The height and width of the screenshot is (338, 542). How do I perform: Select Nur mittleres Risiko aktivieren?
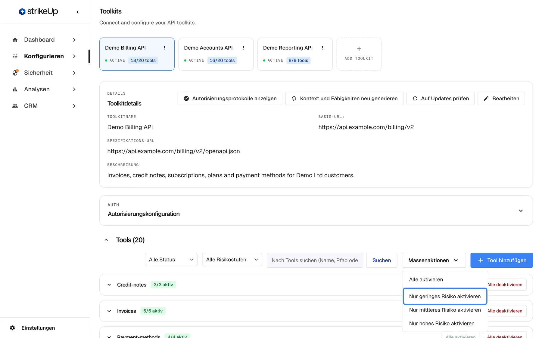445,310
